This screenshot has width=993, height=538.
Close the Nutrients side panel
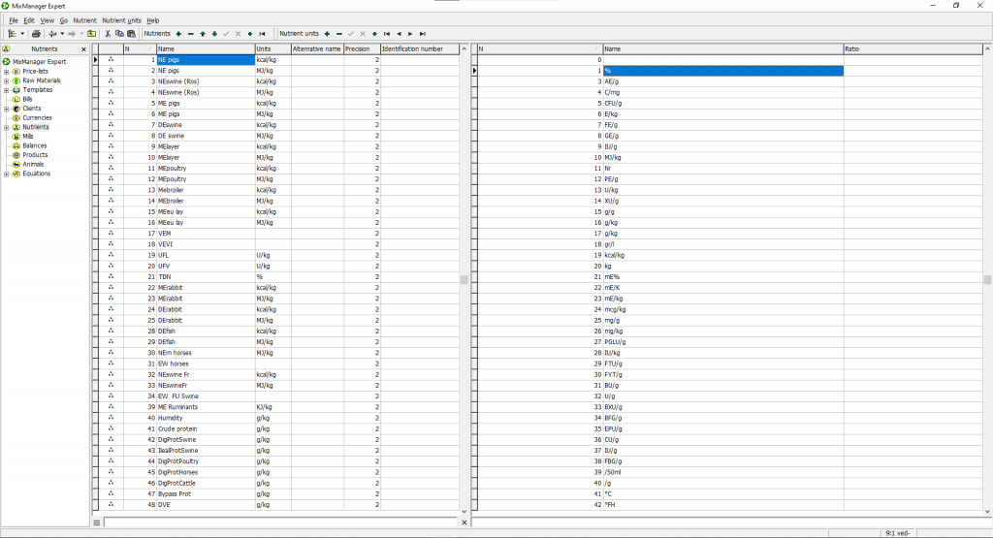click(83, 48)
